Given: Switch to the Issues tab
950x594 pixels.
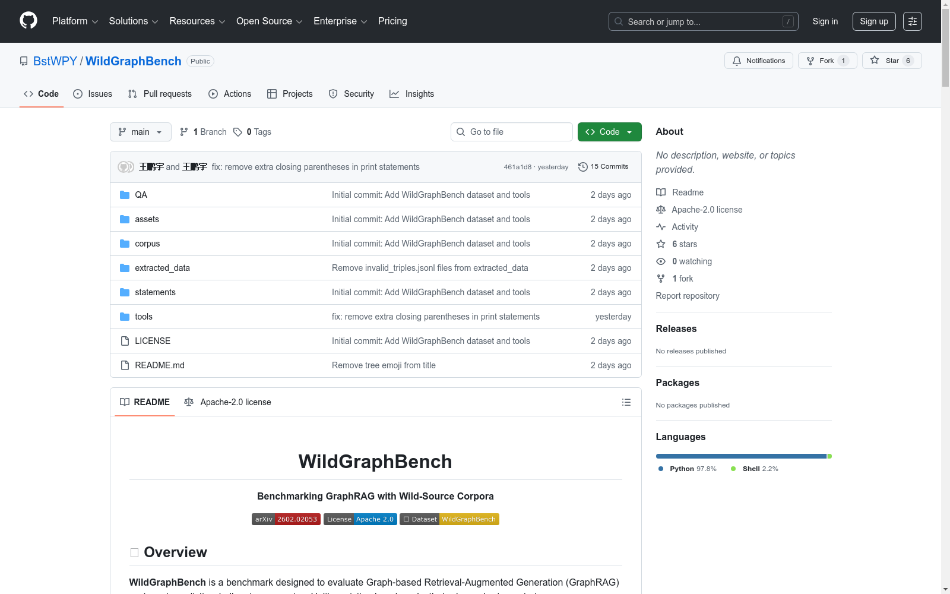Looking at the screenshot, I should (x=93, y=94).
